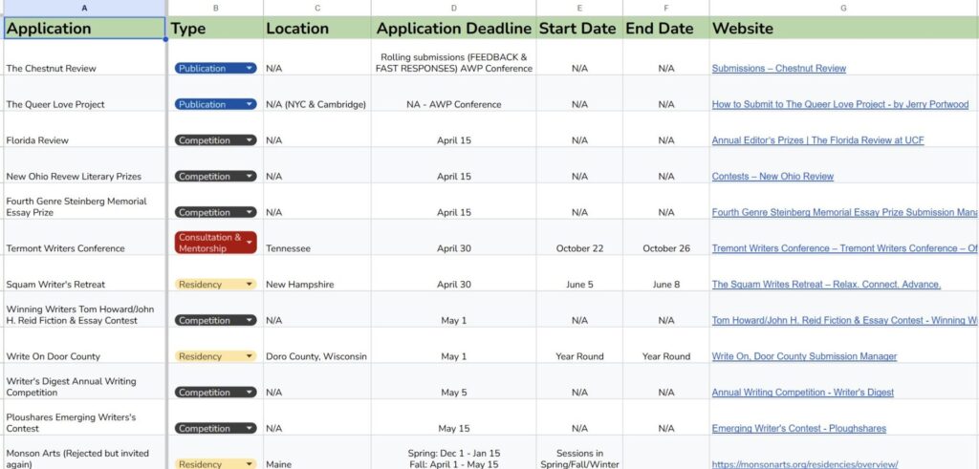Select the Sessions in Spring/Fall/Winter cell
Screen dimensions: 979x469
(579, 454)
